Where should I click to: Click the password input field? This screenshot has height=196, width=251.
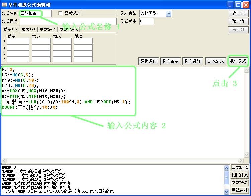pyautogui.click(x=99, y=13)
